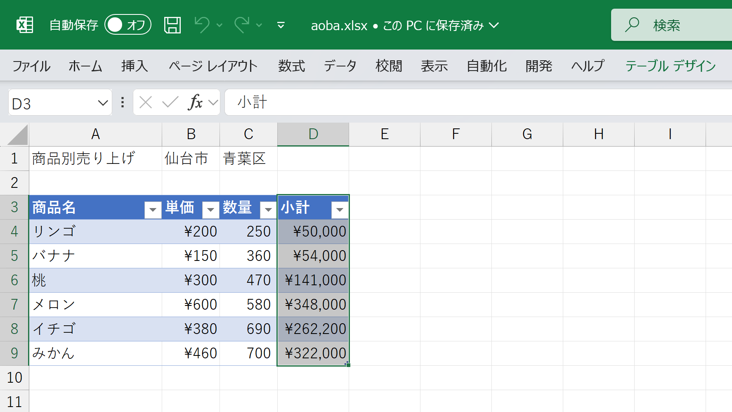Viewport: 732px width, 412px height.
Task: Switch to ページ レイアウト tab
Action: [213, 66]
